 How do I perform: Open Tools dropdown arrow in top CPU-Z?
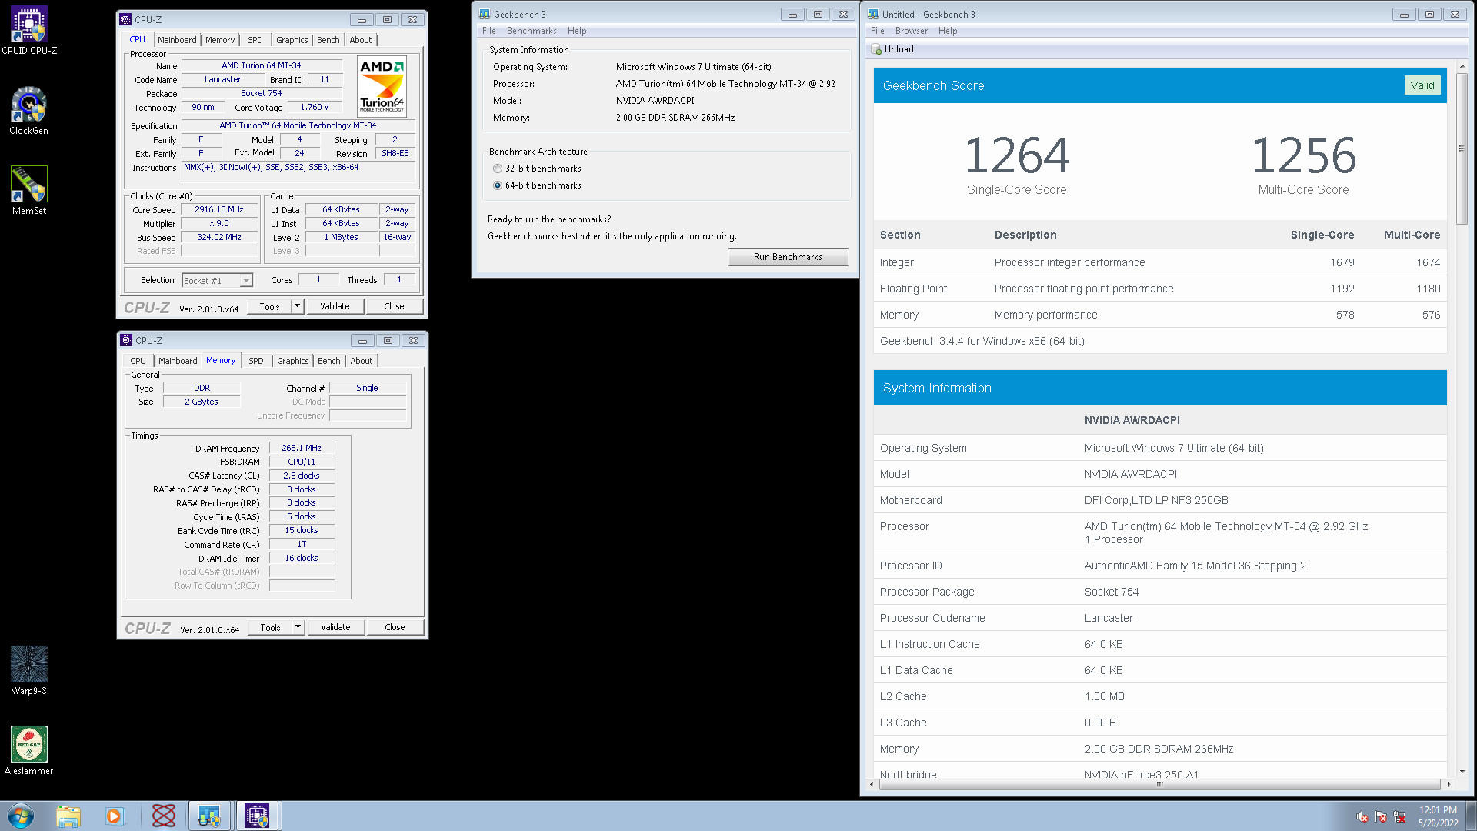click(297, 306)
